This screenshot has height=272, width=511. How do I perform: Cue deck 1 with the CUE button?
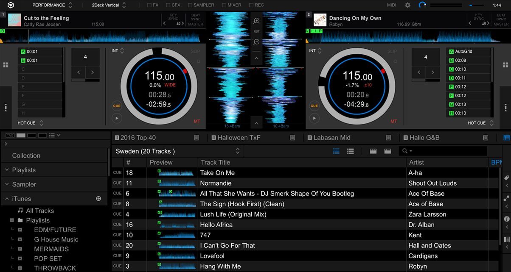pyautogui.click(x=117, y=106)
